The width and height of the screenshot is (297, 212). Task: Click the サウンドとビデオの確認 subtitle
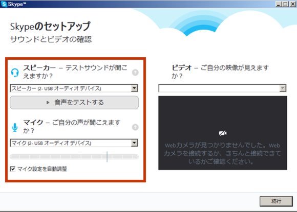pyautogui.click(x=51, y=39)
